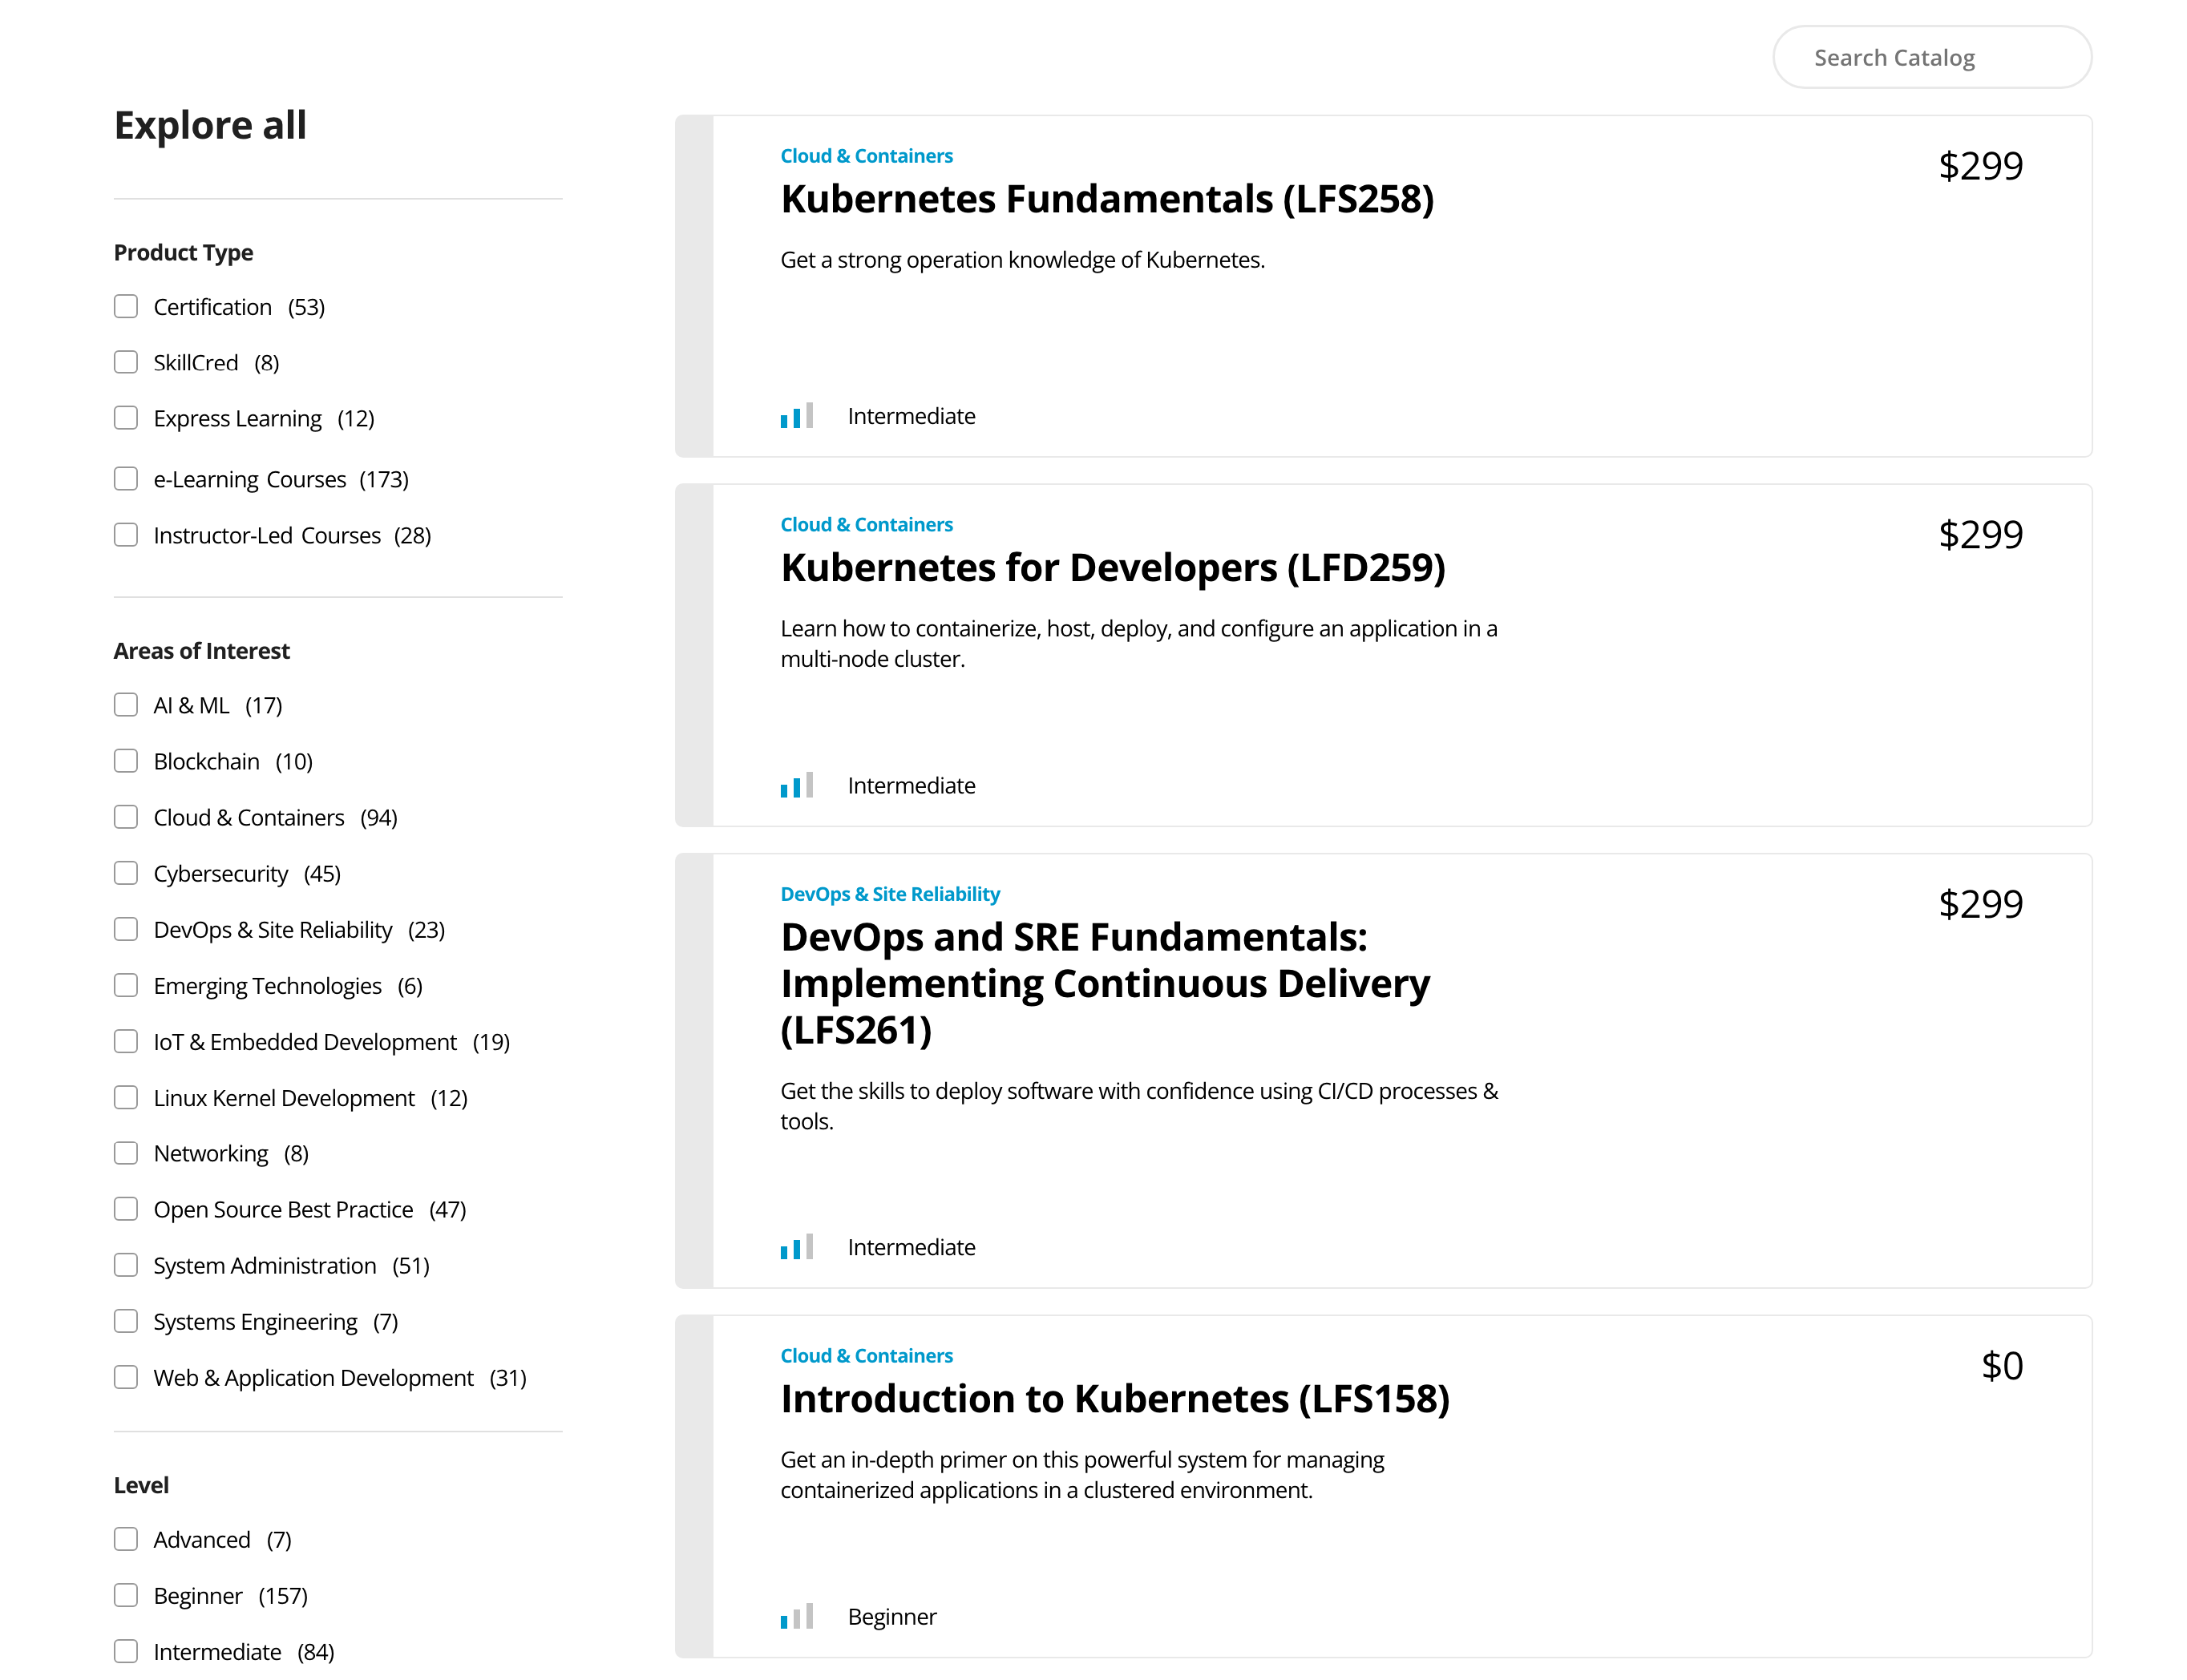The width and height of the screenshot is (2187, 1680).
Task: Enable Open Source Best Practice filter
Action: click(126, 1209)
